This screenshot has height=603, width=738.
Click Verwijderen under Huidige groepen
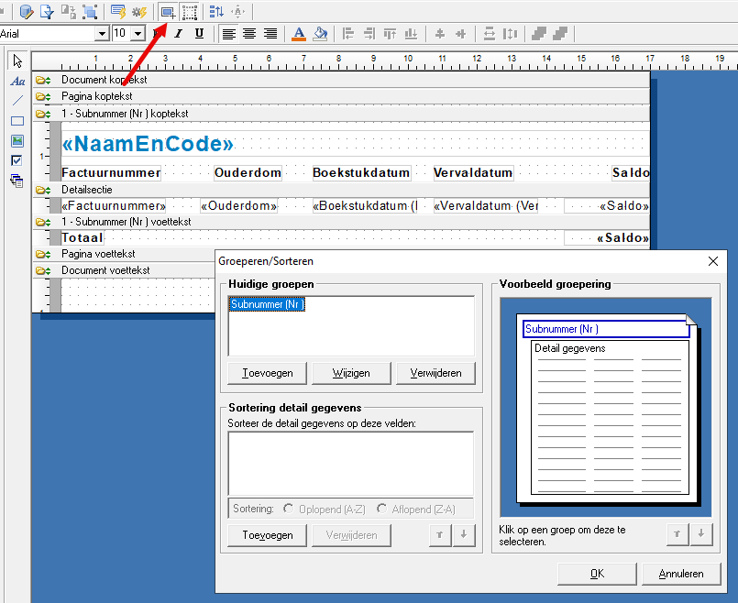[435, 373]
